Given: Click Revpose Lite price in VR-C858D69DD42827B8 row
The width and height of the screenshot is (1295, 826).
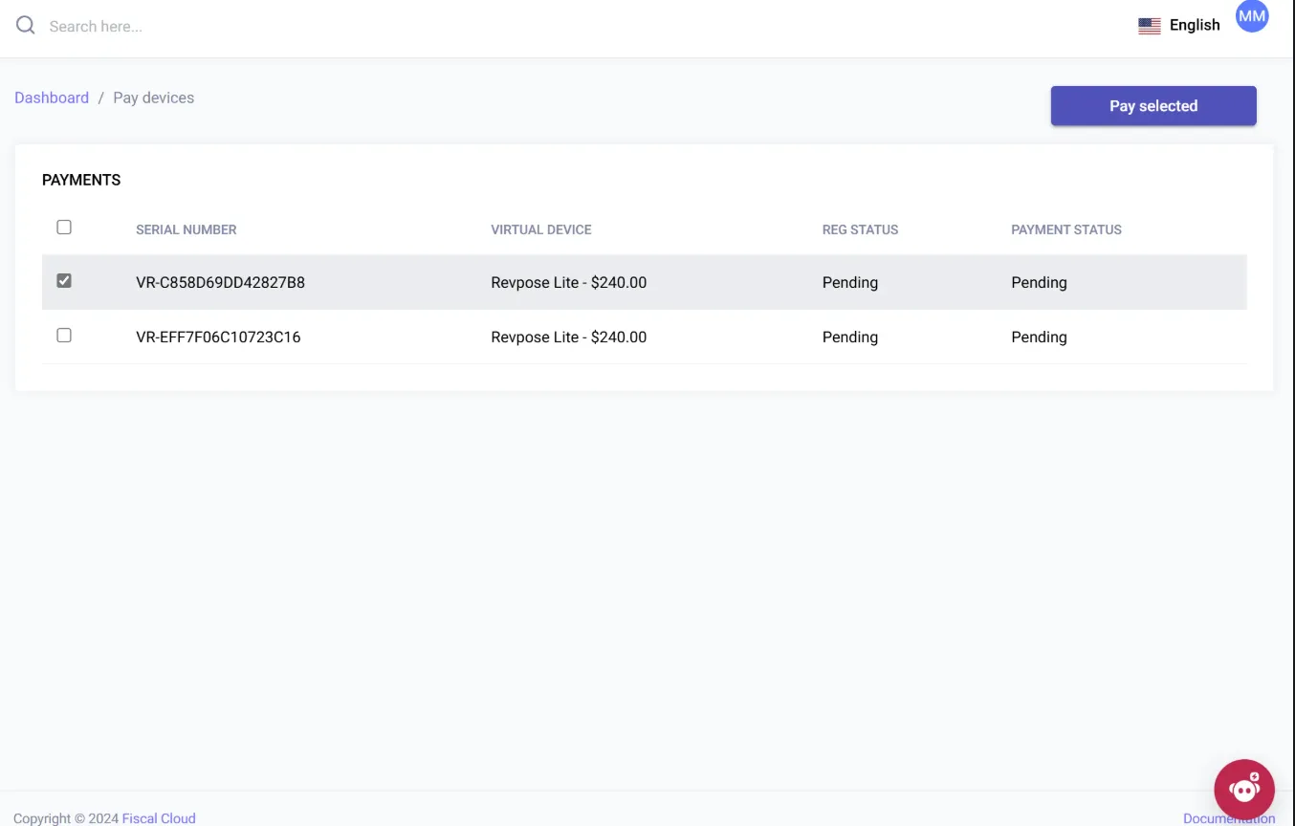Looking at the screenshot, I should tap(569, 282).
